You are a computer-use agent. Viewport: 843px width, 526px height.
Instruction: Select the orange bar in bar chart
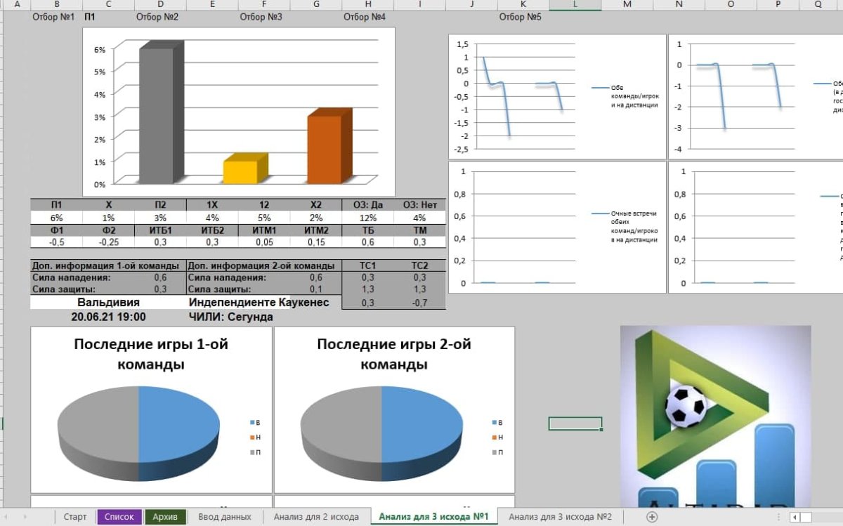(x=325, y=149)
